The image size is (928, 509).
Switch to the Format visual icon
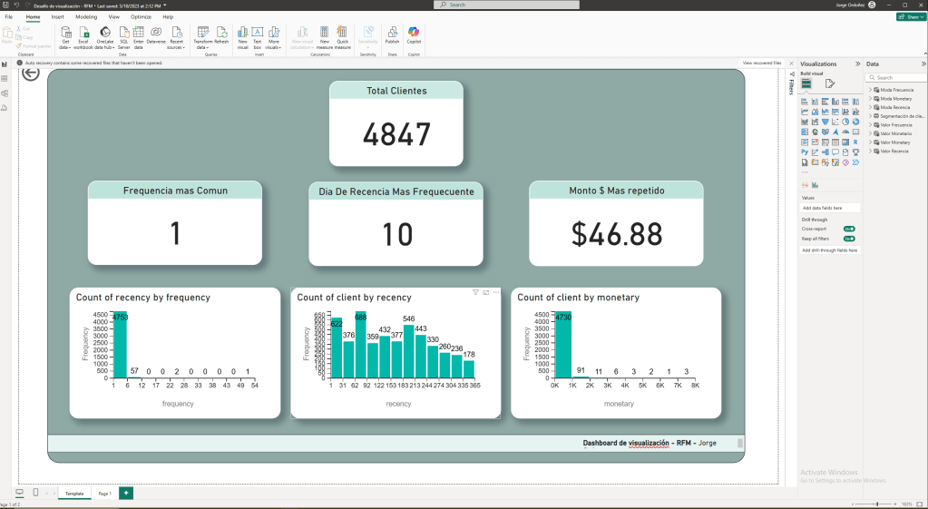click(x=829, y=83)
